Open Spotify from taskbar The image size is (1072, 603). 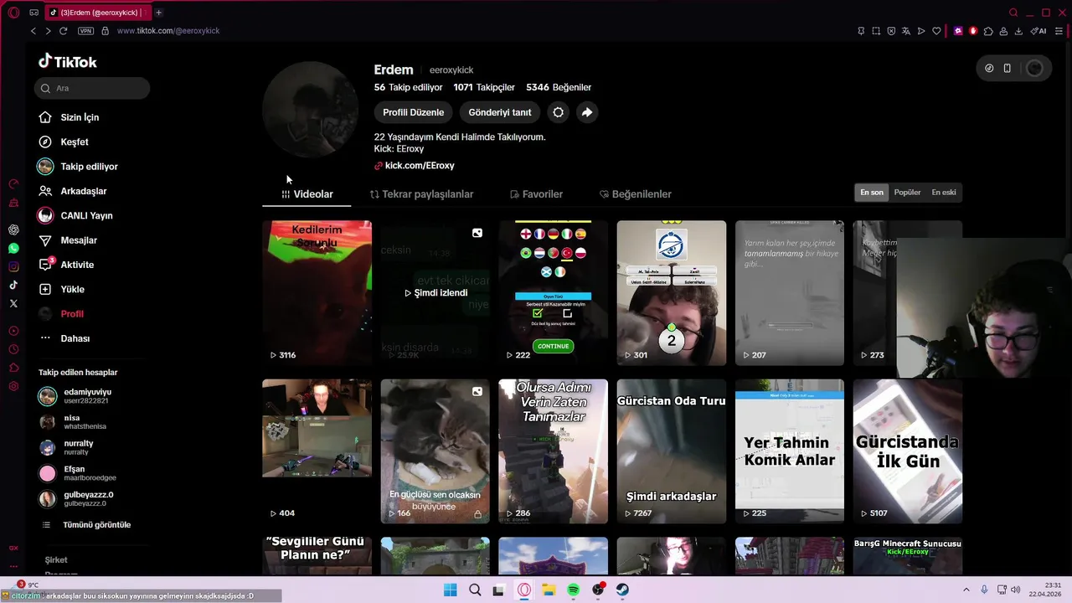pos(574,590)
